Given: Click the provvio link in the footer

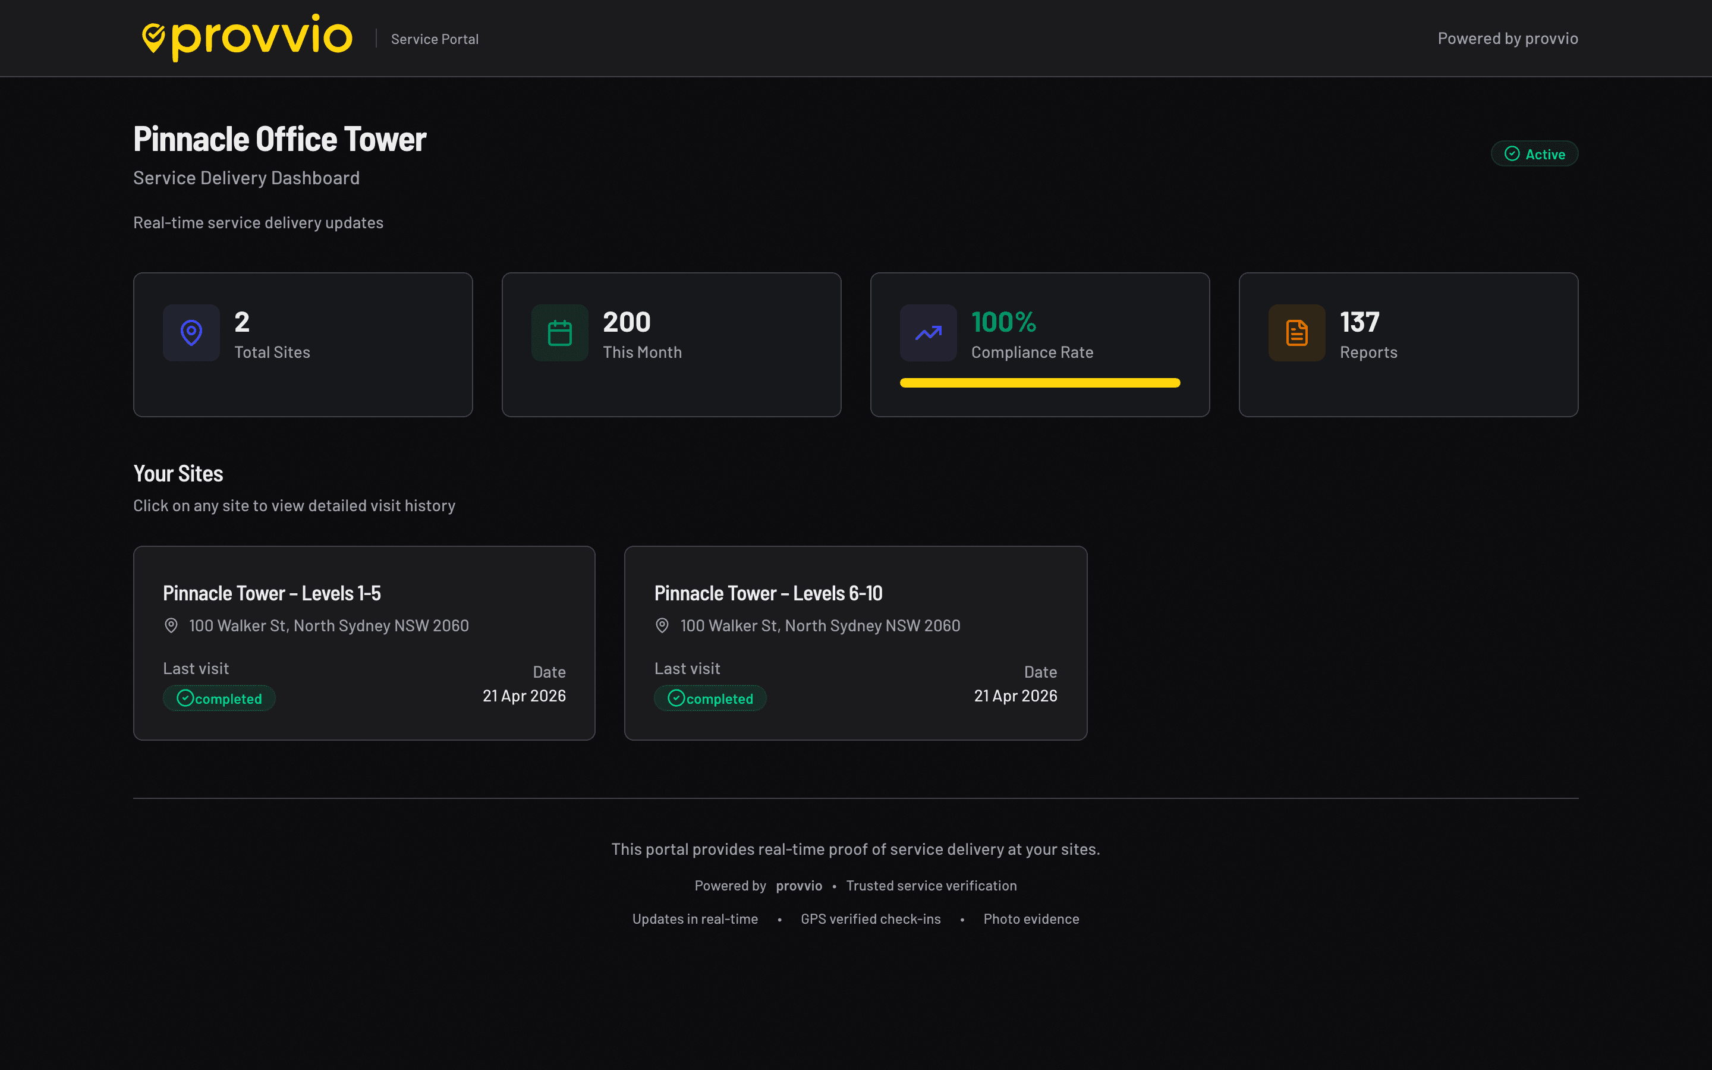Looking at the screenshot, I should (x=799, y=885).
